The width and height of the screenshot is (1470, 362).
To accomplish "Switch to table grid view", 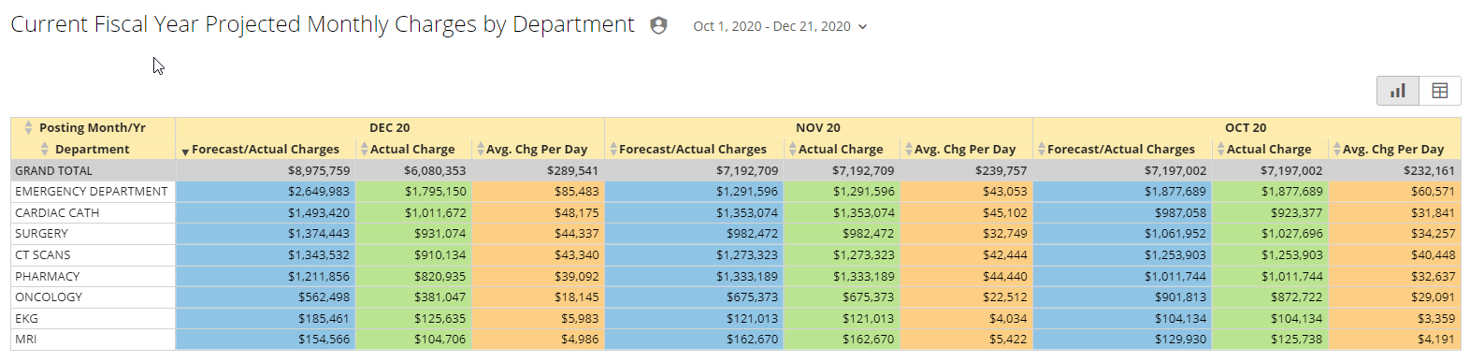I will pos(1440,91).
